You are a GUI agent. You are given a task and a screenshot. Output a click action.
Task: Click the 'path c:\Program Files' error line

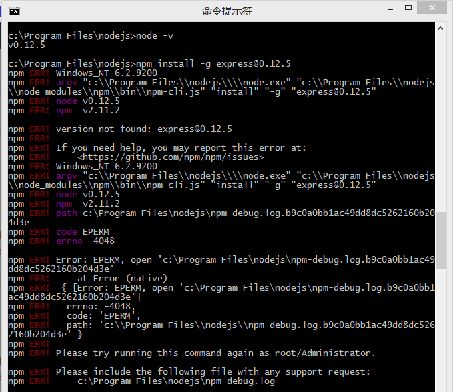tap(221, 217)
